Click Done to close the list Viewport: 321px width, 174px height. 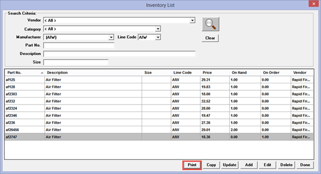coord(305,165)
